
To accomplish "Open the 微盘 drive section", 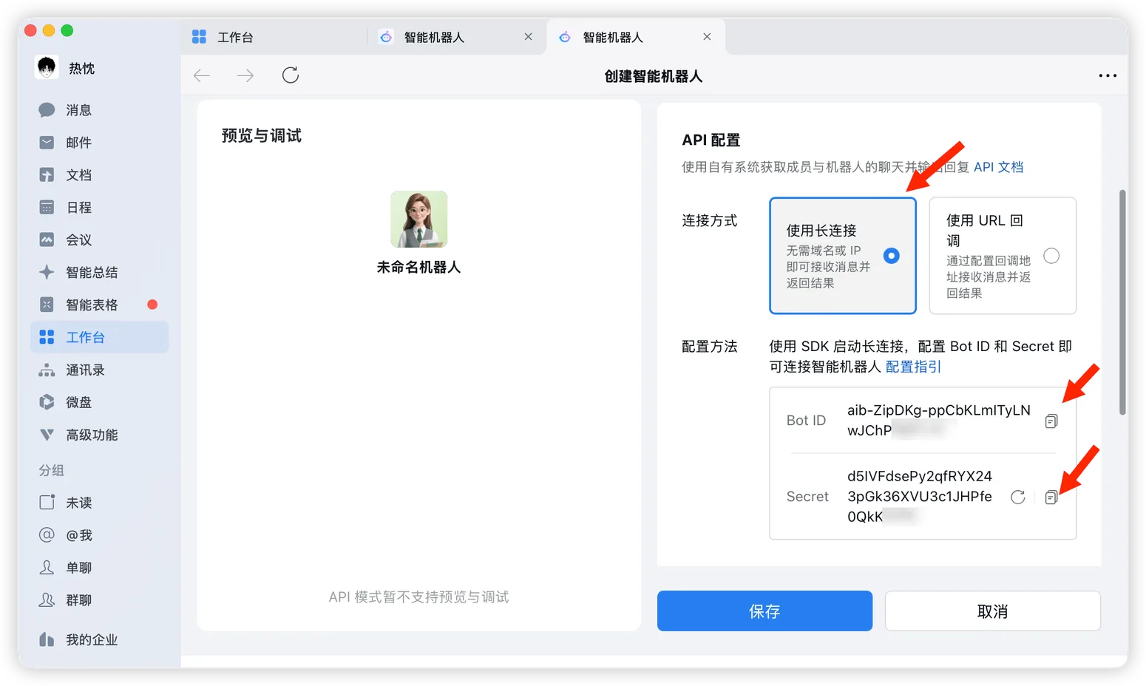I will point(78,402).
